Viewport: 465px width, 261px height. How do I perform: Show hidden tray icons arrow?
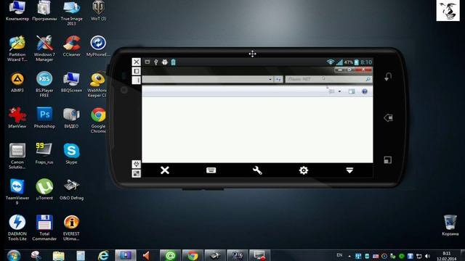(x=349, y=256)
